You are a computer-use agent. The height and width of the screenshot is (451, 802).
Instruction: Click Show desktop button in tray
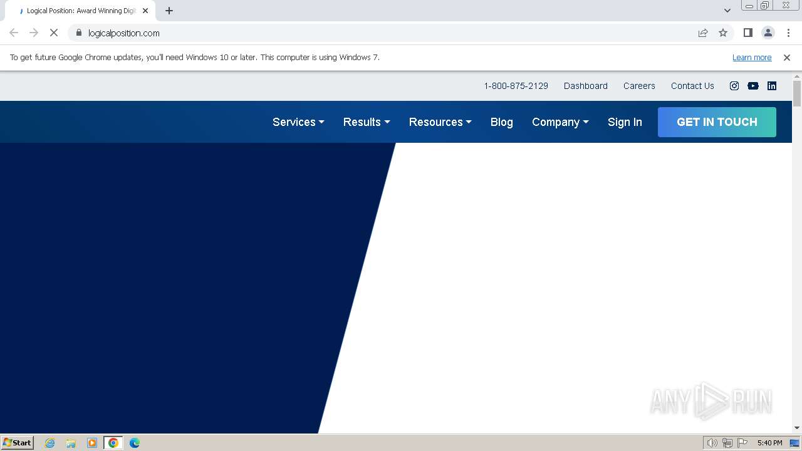click(795, 443)
